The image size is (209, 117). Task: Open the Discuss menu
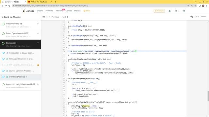(x=77, y=11)
